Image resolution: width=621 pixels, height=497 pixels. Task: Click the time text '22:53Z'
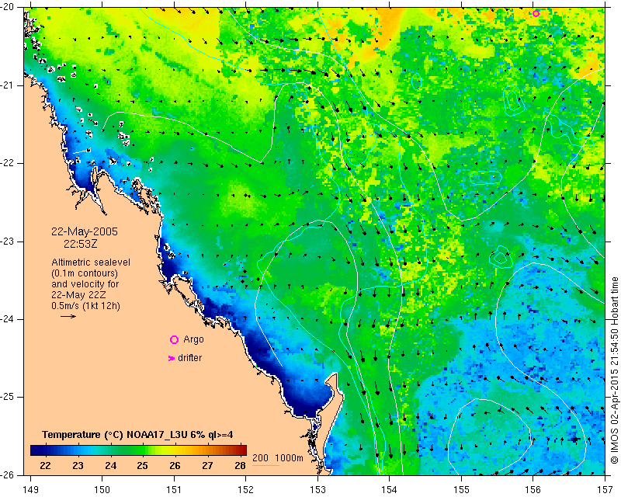81,244
